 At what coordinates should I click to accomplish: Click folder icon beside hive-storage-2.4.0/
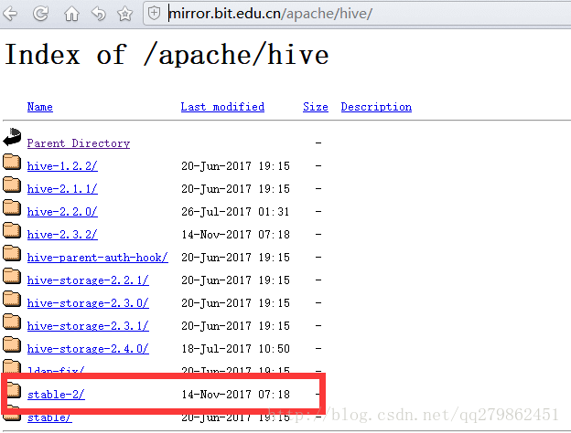tap(12, 344)
